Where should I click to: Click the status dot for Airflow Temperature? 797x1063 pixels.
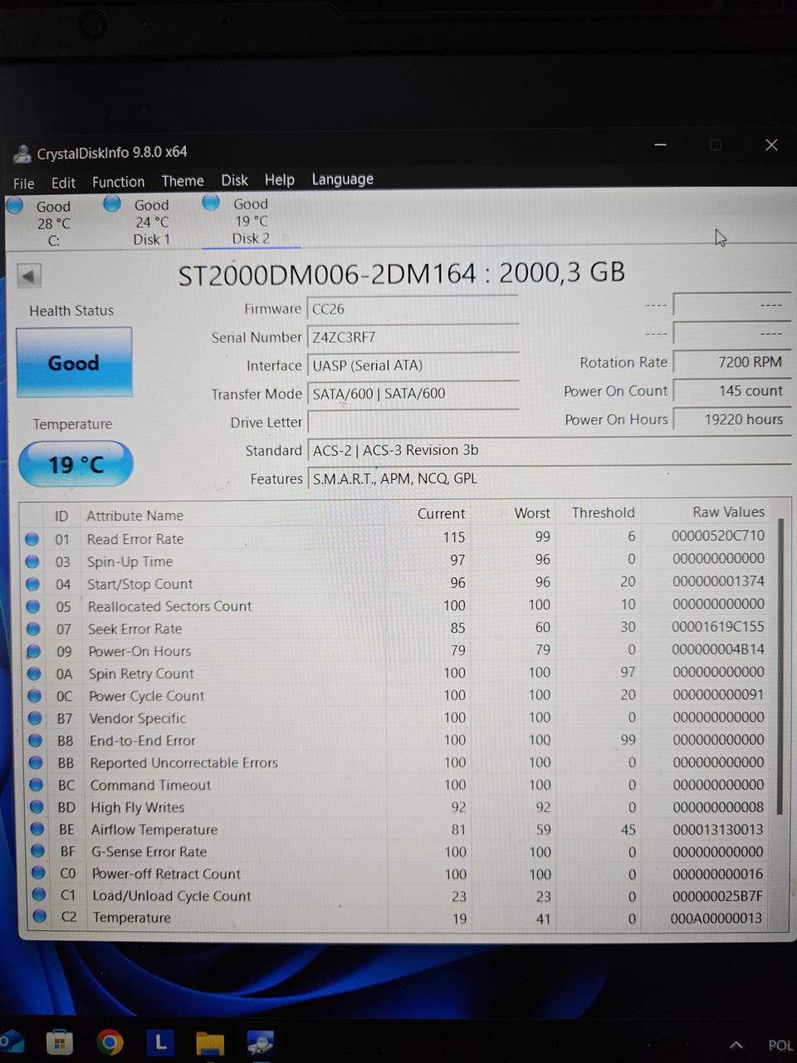[37, 829]
